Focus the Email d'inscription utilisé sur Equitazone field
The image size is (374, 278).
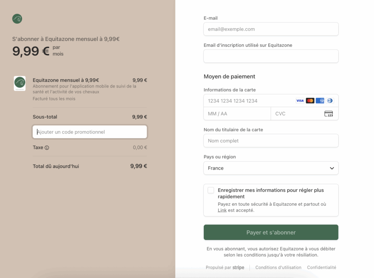[x=271, y=56]
